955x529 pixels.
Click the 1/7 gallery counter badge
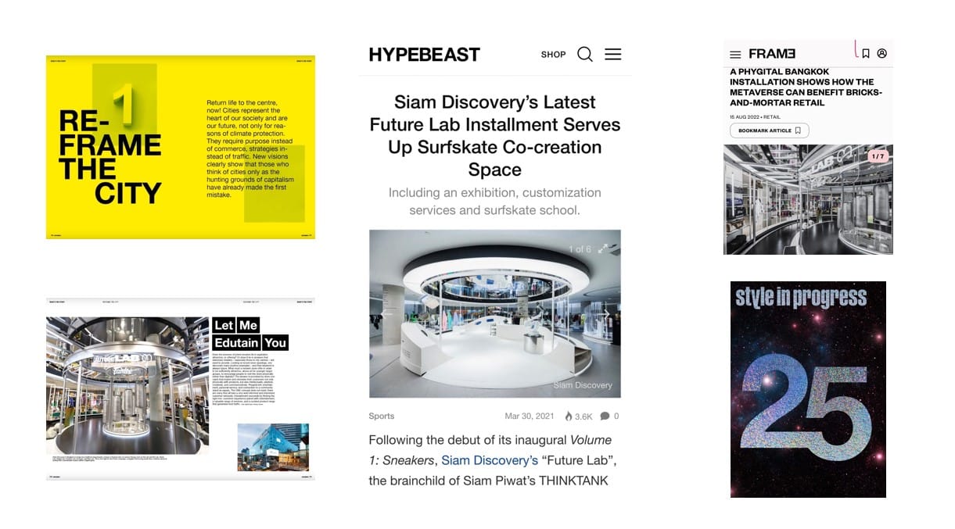click(x=878, y=156)
